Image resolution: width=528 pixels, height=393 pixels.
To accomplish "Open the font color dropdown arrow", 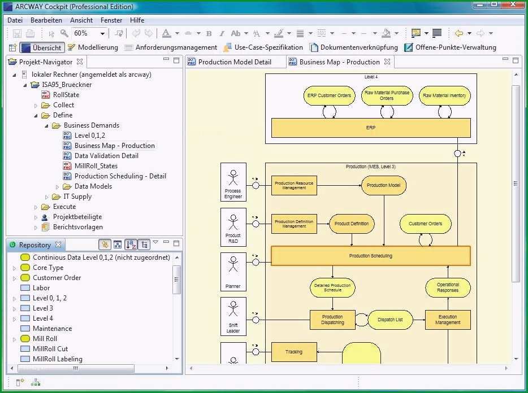I will (x=177, y=33).
